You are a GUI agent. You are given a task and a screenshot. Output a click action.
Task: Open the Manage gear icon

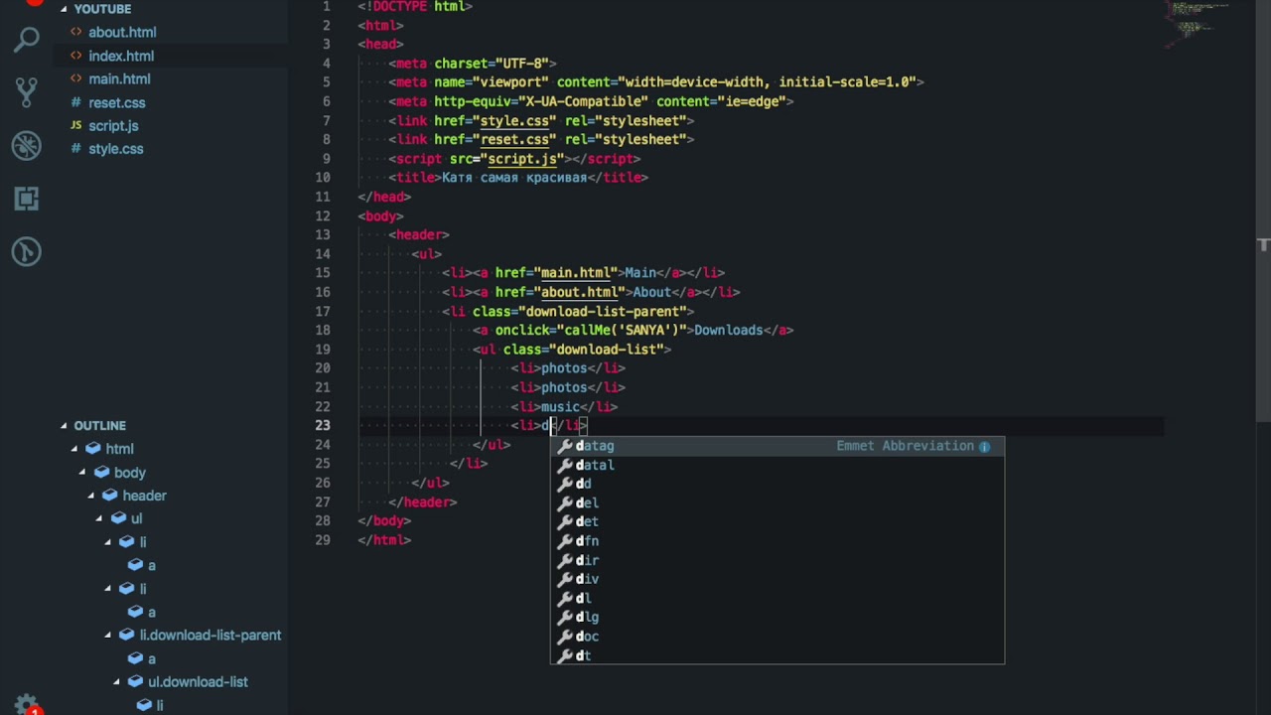pos(27,704)
